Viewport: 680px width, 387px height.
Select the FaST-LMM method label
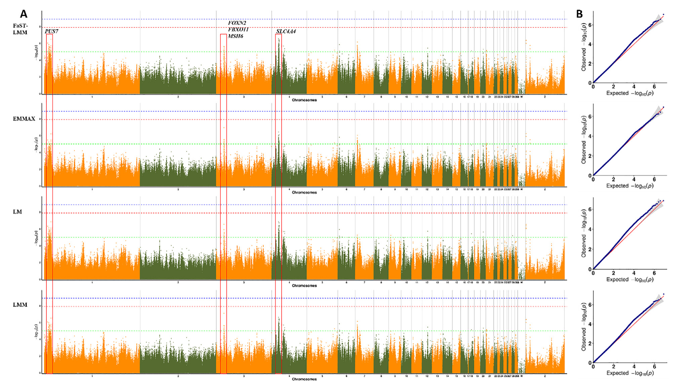20,29
